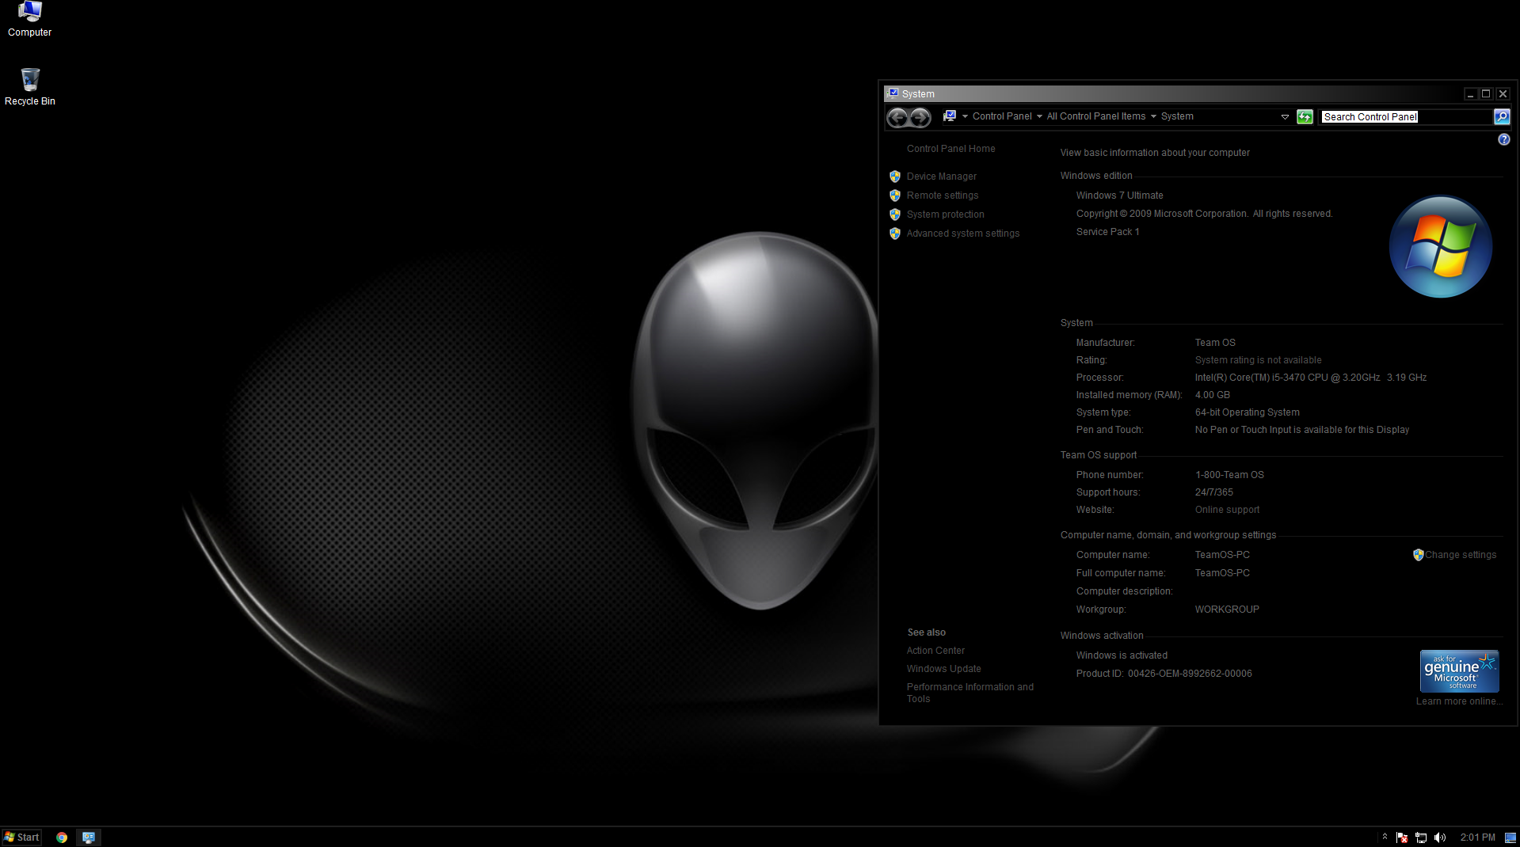Open the Start menu
This screenshot has width=1520, height=847.
(x=21, y=838)
